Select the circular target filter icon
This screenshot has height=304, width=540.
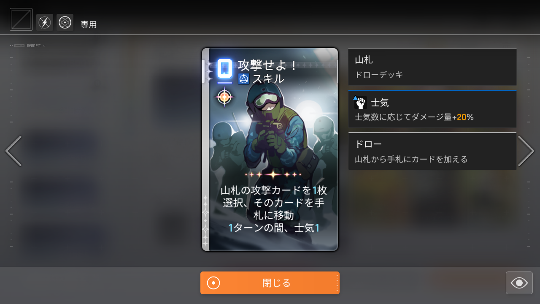click(x=65, y=22)
